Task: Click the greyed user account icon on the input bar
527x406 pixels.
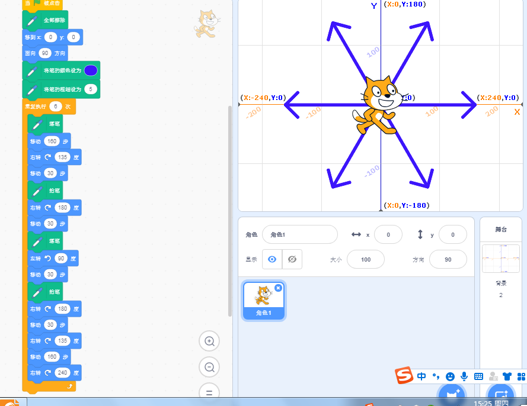Action: pos(493,376)
